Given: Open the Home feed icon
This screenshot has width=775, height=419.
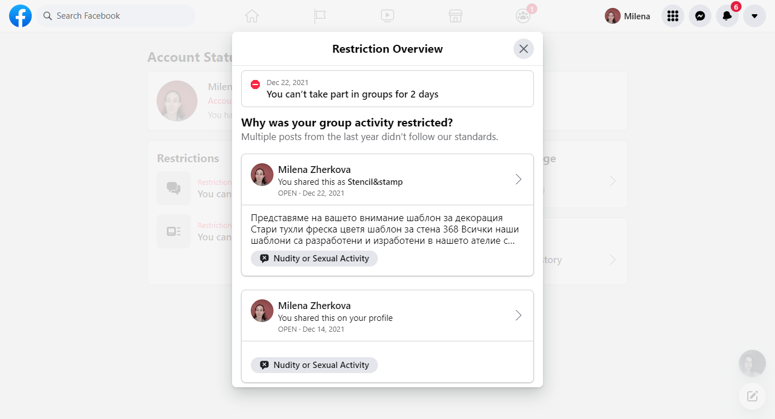Looking at the screenshot, I should tap(252, 16).
